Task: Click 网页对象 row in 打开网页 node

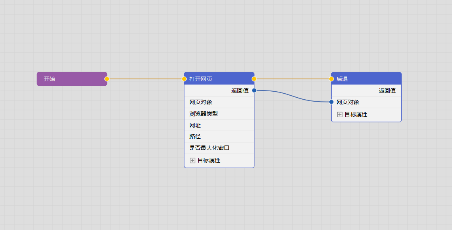Action: 219,102
